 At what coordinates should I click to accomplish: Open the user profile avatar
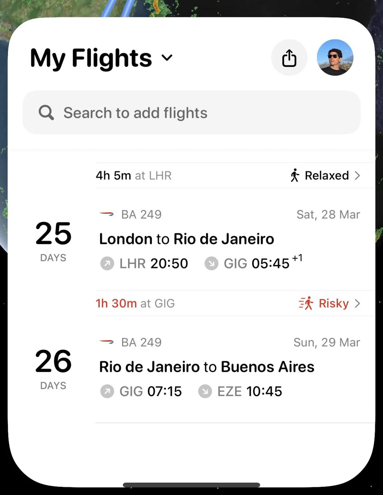(335, 57)
